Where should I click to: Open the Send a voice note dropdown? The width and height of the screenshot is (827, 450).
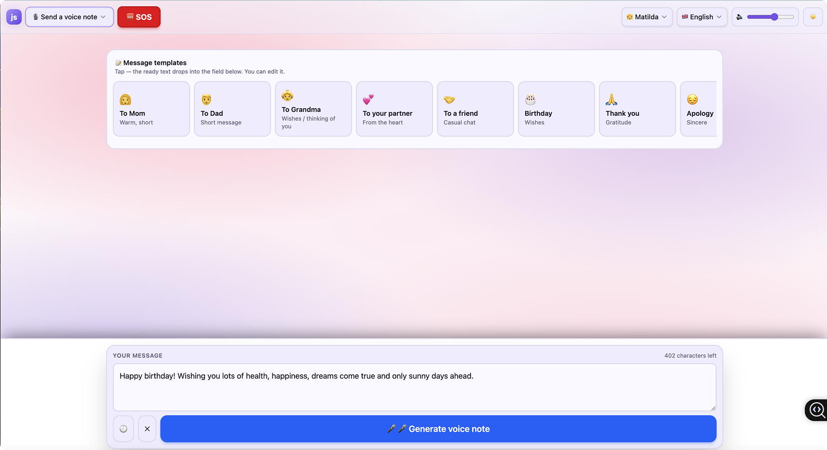(x=69, y=17)
